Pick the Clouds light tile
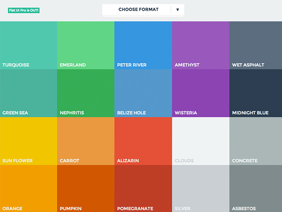This screenshot has width=282, height=212. pyautogui.click(x=201, y=141)
